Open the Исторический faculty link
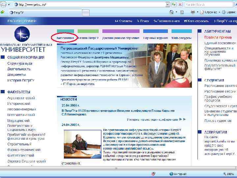 click(19, 104)
